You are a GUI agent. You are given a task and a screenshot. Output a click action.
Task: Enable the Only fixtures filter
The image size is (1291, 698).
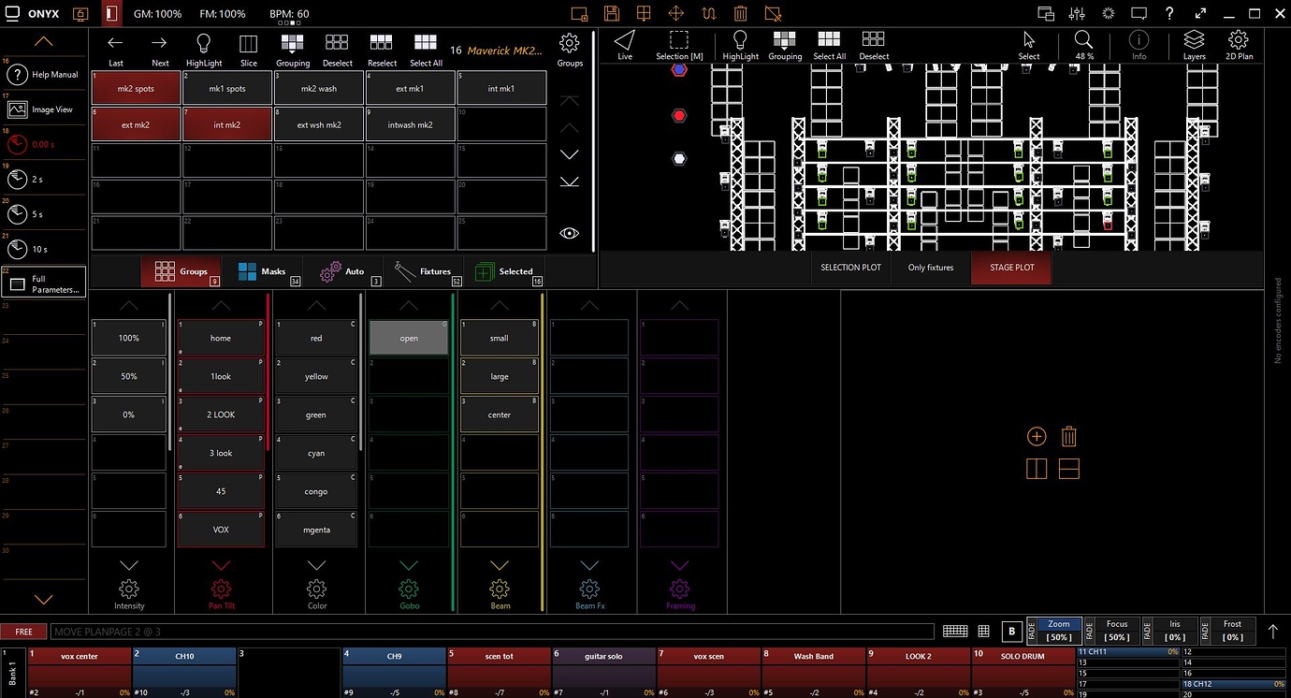tap(930, 268)
